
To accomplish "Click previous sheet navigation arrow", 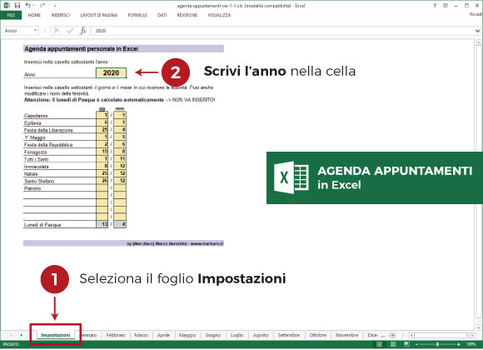I will pyautogui.click(x=11, y=335).
